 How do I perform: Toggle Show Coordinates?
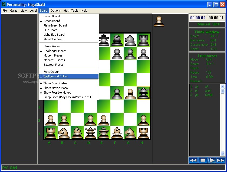(69, 83)
